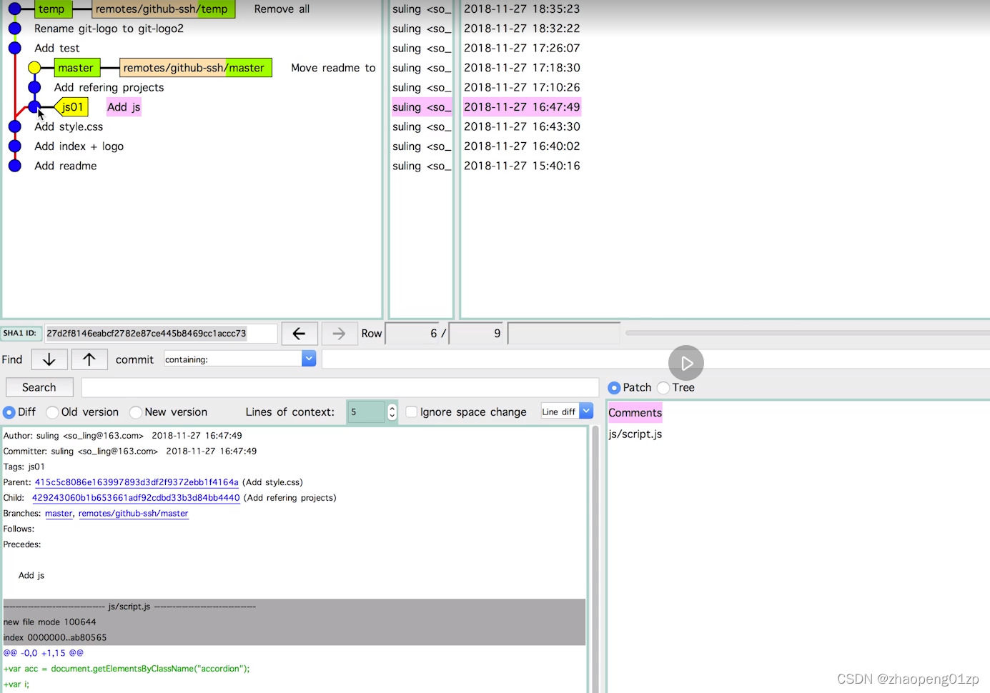This screenshot has height=693, width=990.
Task: Click the date 2018-11-27 16:47:49 cell
Action: 522,107
